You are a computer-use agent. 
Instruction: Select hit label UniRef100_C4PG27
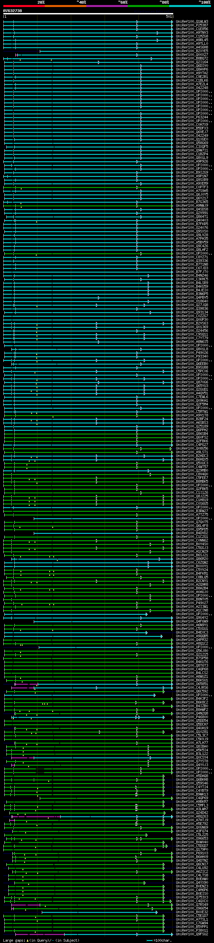tap(192, 445)
